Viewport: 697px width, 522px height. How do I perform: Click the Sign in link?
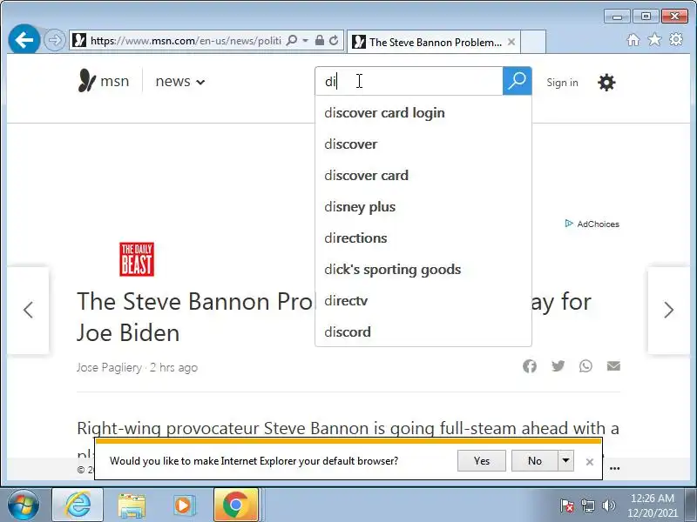[562, 83]
